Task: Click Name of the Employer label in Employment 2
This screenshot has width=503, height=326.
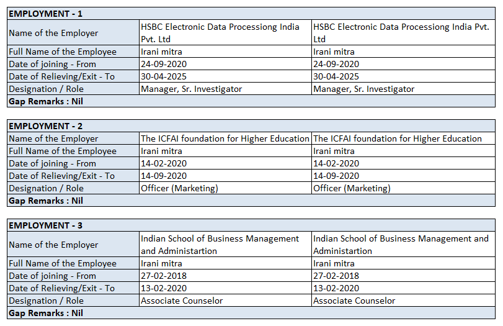Action: [x=53, y=138]
